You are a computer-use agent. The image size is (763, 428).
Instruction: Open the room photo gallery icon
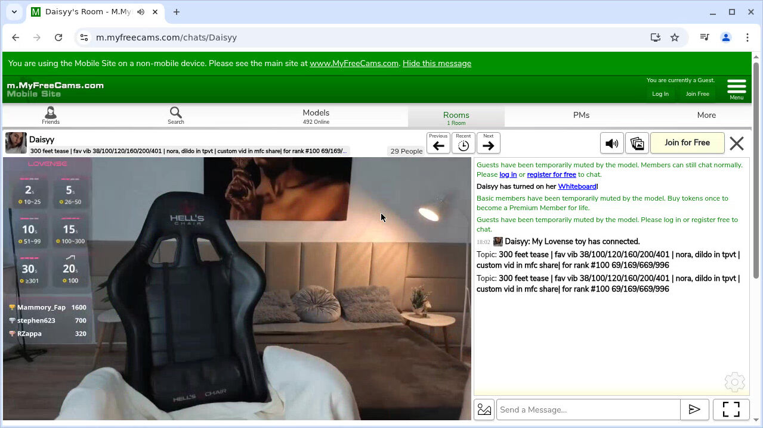637,143
